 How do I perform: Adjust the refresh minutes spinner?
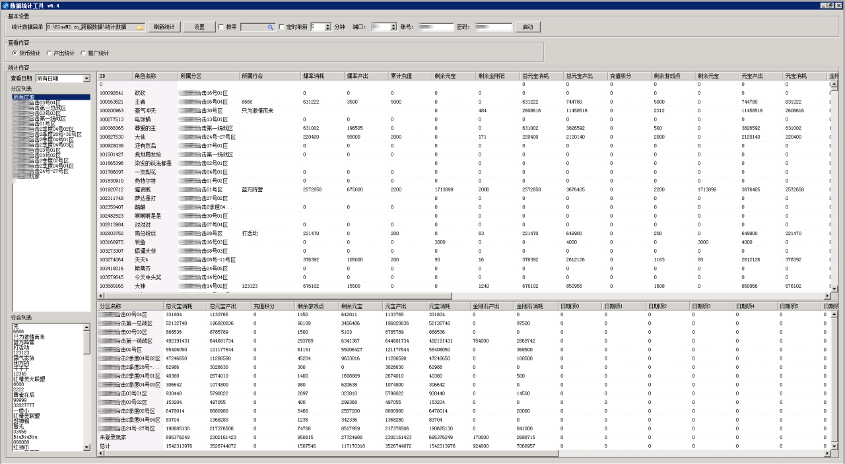(x=328, y=27)
